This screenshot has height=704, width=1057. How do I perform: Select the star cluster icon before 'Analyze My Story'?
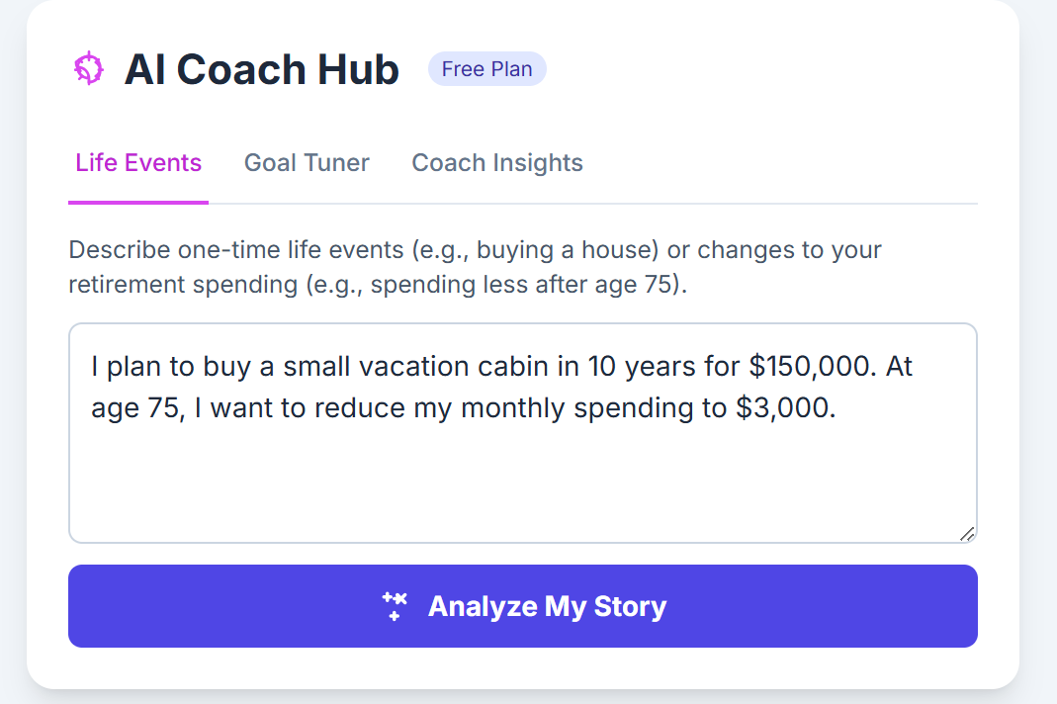[395, 605]
